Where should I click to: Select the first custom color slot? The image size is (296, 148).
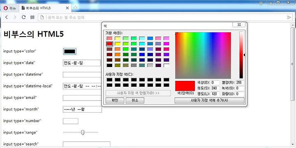coord(109,80)
